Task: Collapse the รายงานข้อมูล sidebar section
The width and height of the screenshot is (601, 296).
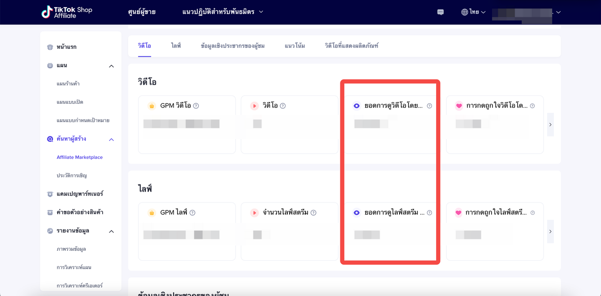Action: click(111, 231)
